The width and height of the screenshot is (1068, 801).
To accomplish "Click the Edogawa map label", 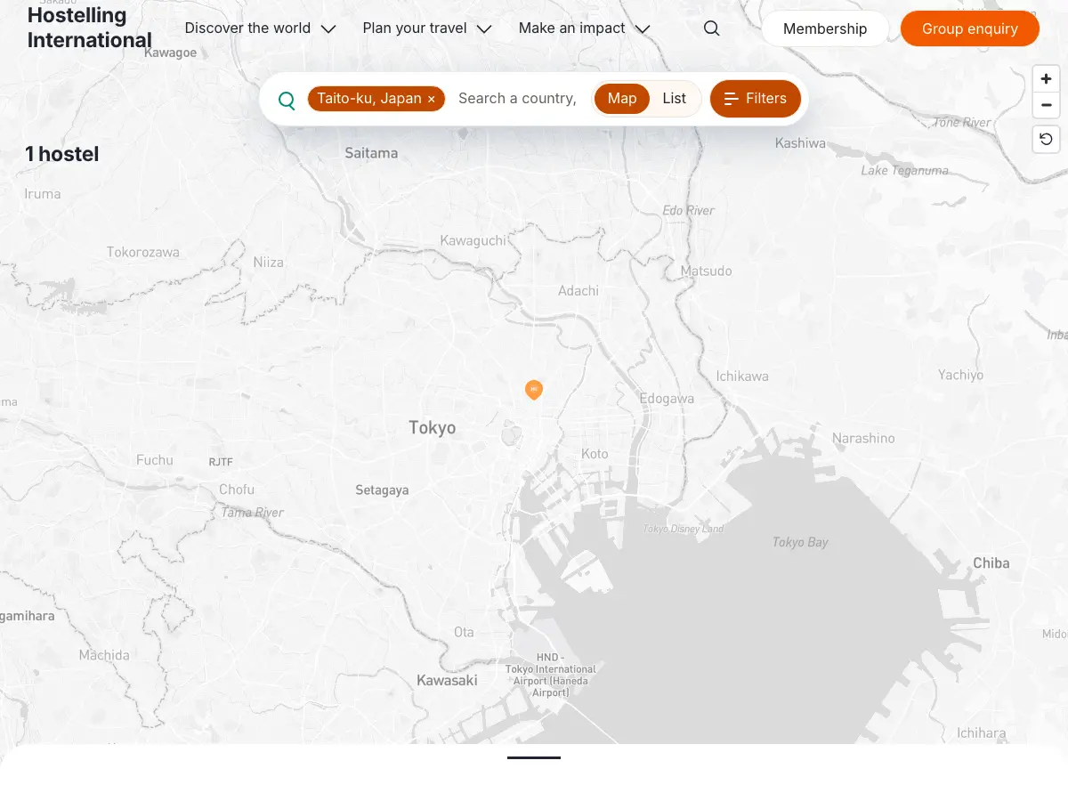I will 667,399.
